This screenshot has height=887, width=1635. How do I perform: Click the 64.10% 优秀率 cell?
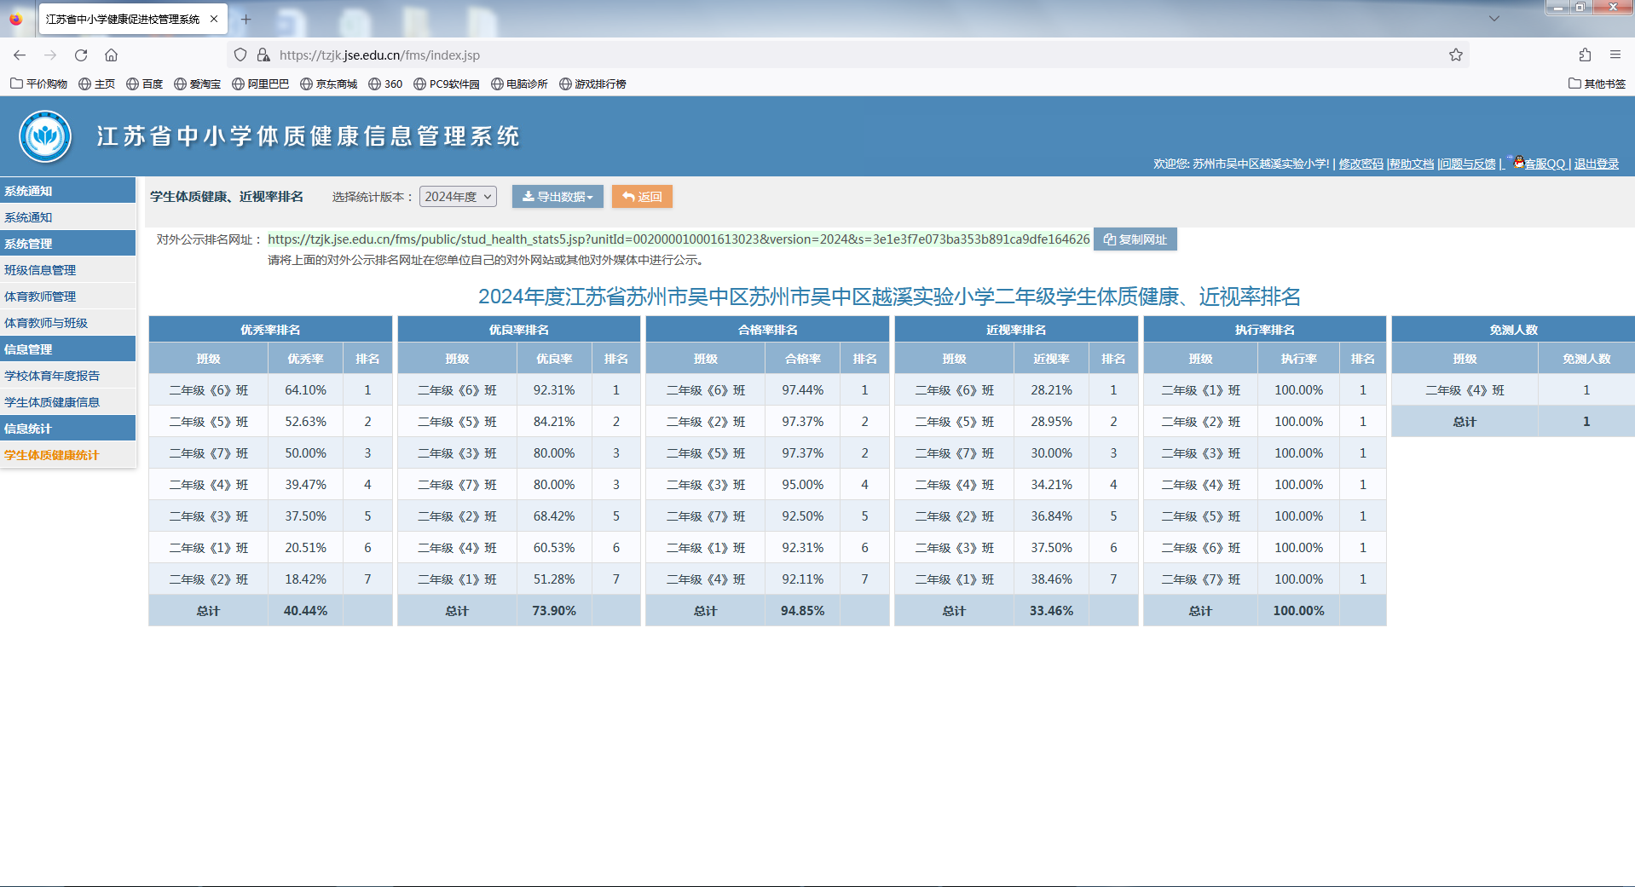(305, 390)
